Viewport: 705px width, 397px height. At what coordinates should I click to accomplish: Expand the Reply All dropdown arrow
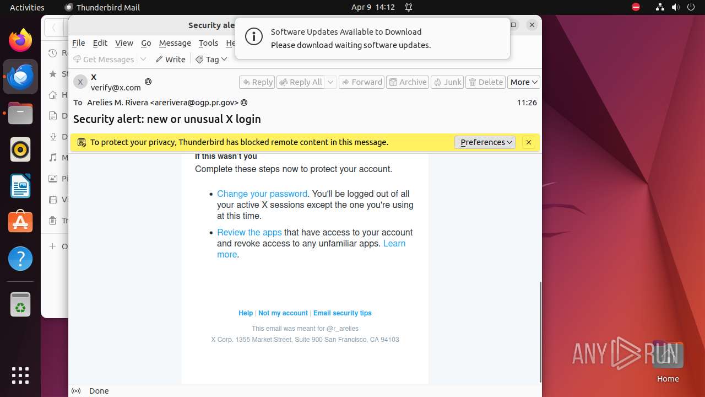330,82
